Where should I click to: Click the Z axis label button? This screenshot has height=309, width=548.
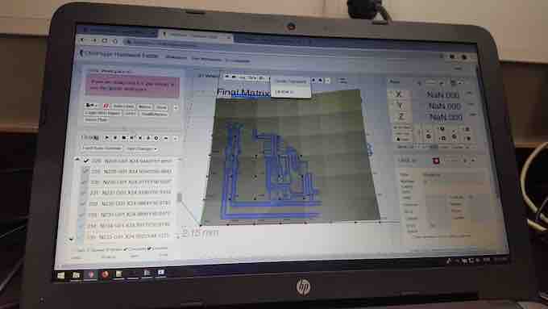click(401, 116)
